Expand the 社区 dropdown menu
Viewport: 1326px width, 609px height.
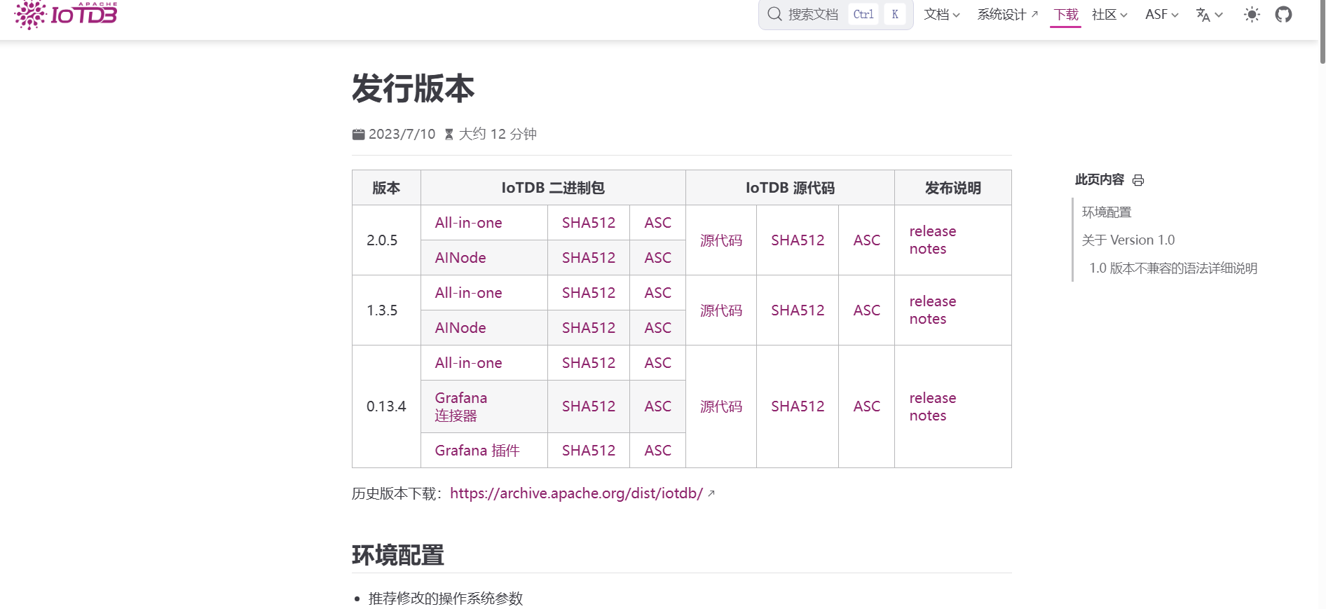coord(1109,15)
